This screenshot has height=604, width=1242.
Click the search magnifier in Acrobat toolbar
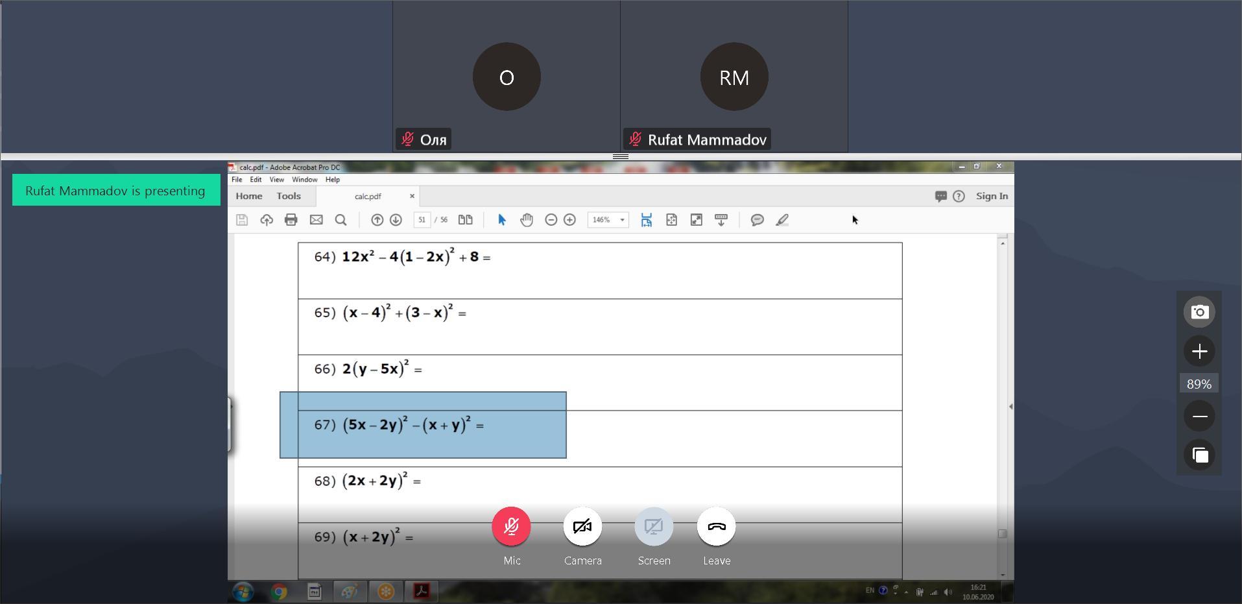point(340,220)
